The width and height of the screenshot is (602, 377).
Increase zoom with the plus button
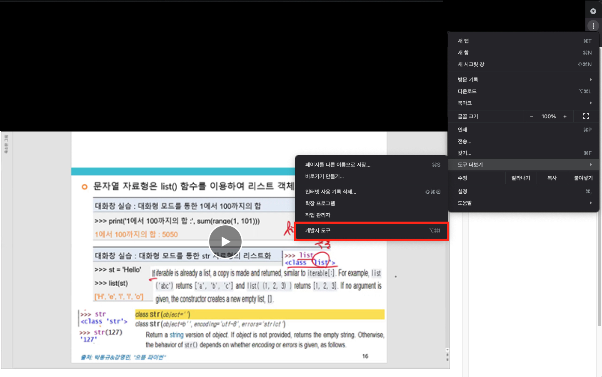pos(565,117)
